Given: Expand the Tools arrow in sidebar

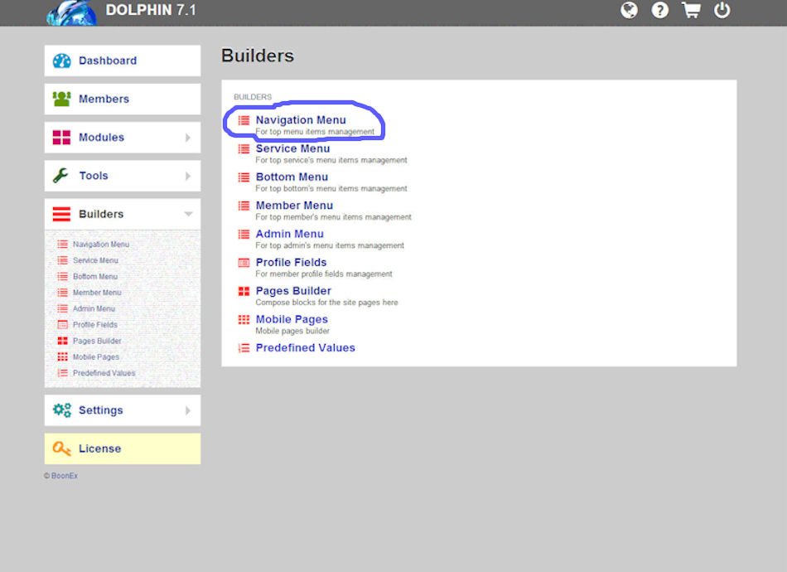Looking at the screenshot, I should tap(188, 176).
